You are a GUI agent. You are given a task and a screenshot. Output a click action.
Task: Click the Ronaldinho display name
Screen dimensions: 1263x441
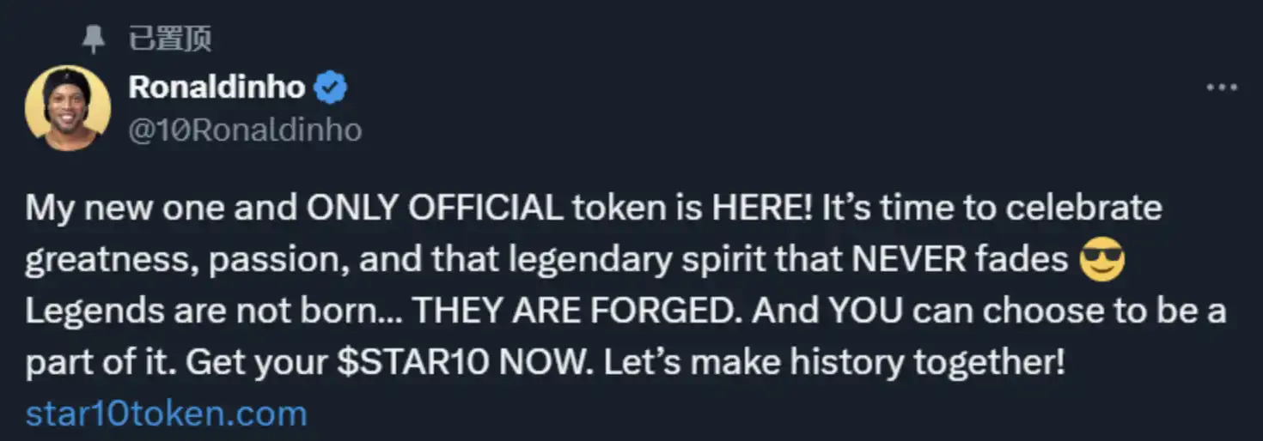point(217,87)
